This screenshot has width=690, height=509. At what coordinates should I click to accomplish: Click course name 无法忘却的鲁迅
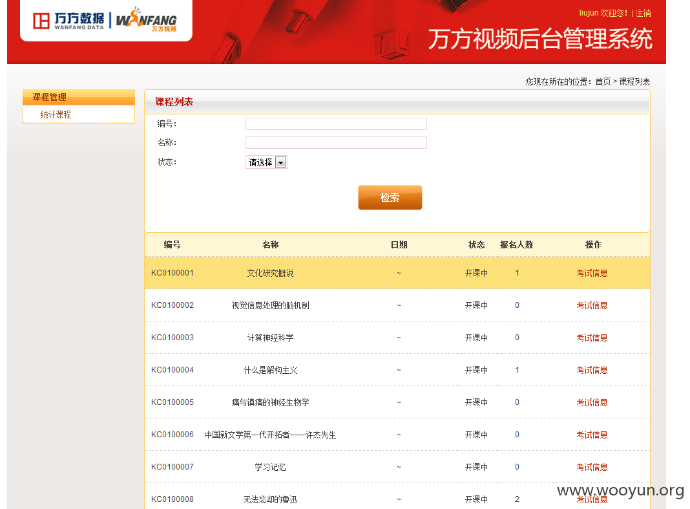click(270, 499)
